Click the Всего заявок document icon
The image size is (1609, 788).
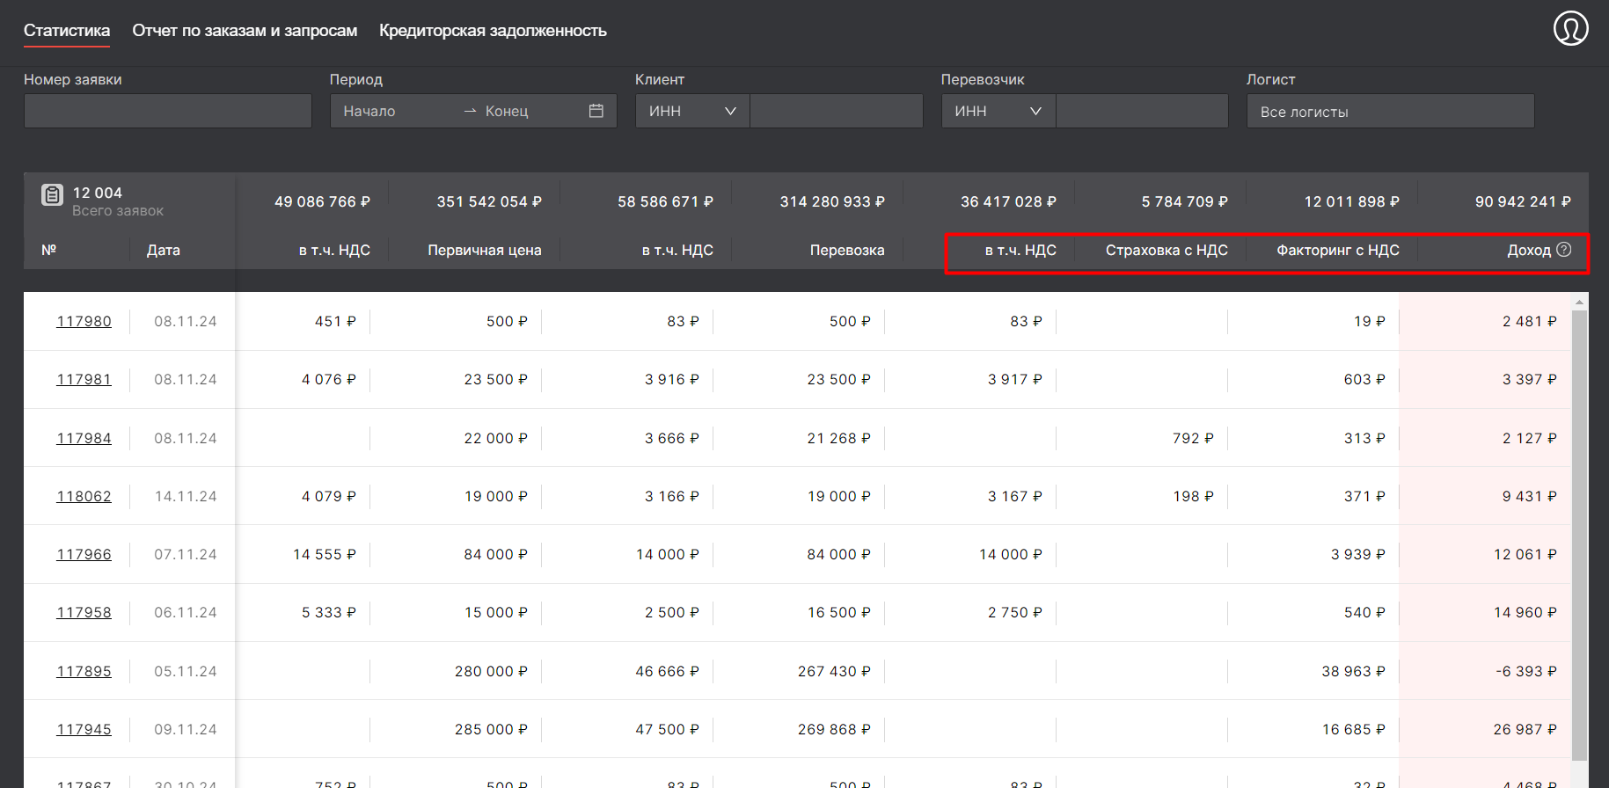(x=52, y=195)
